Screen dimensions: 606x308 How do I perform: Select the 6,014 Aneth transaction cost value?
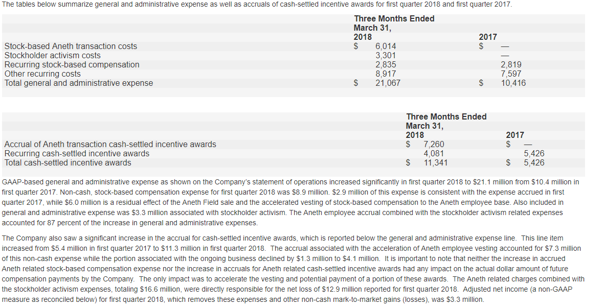tap(386, 46)
